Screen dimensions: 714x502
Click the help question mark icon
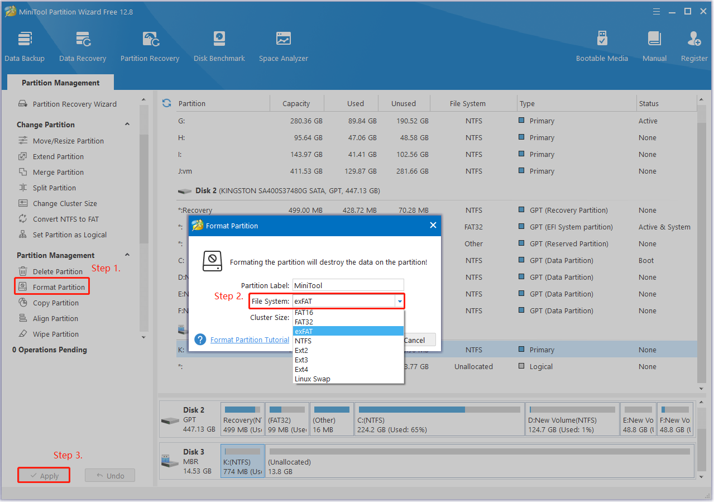200,340
